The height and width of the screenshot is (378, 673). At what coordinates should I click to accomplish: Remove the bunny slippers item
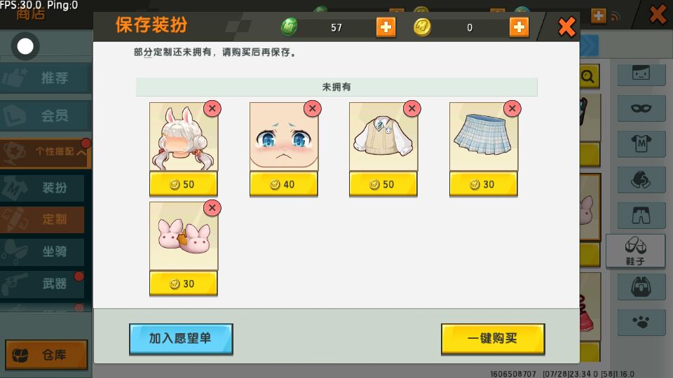coord(212,208)
